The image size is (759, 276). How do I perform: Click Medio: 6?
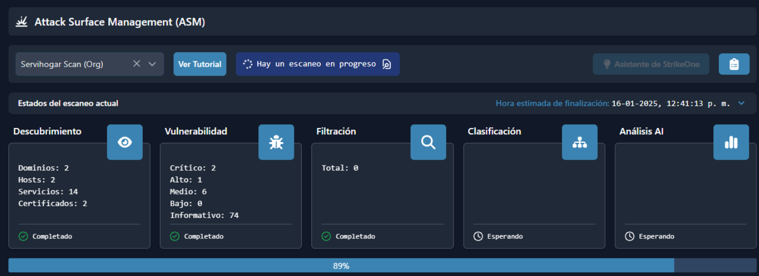coord(188,191)
